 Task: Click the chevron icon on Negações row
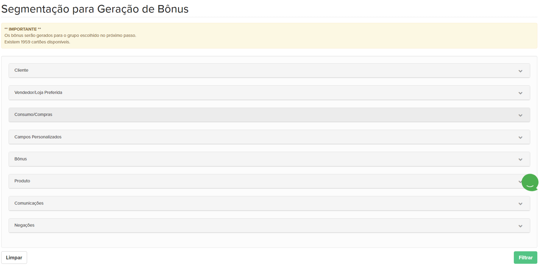tap(520, 226)
